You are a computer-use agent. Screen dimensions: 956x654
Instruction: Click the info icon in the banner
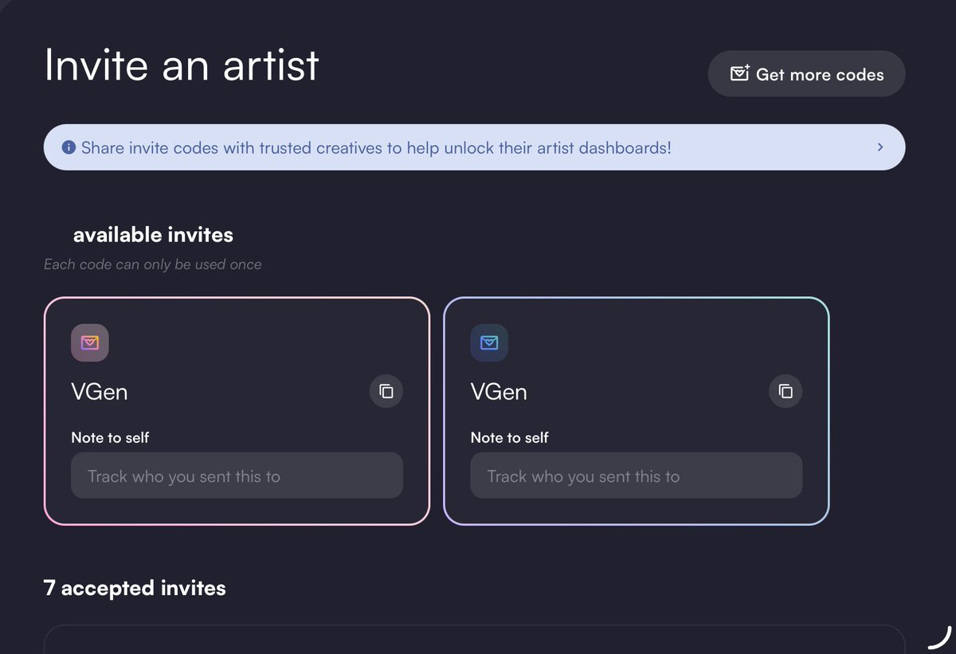(x=69, y=147)
